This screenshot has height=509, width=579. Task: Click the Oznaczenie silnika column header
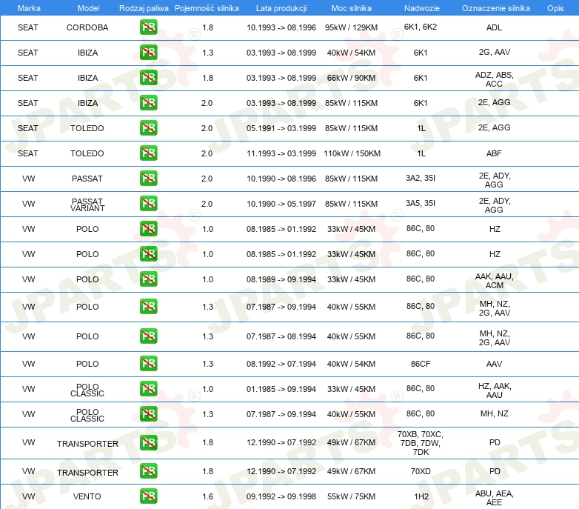496,8
